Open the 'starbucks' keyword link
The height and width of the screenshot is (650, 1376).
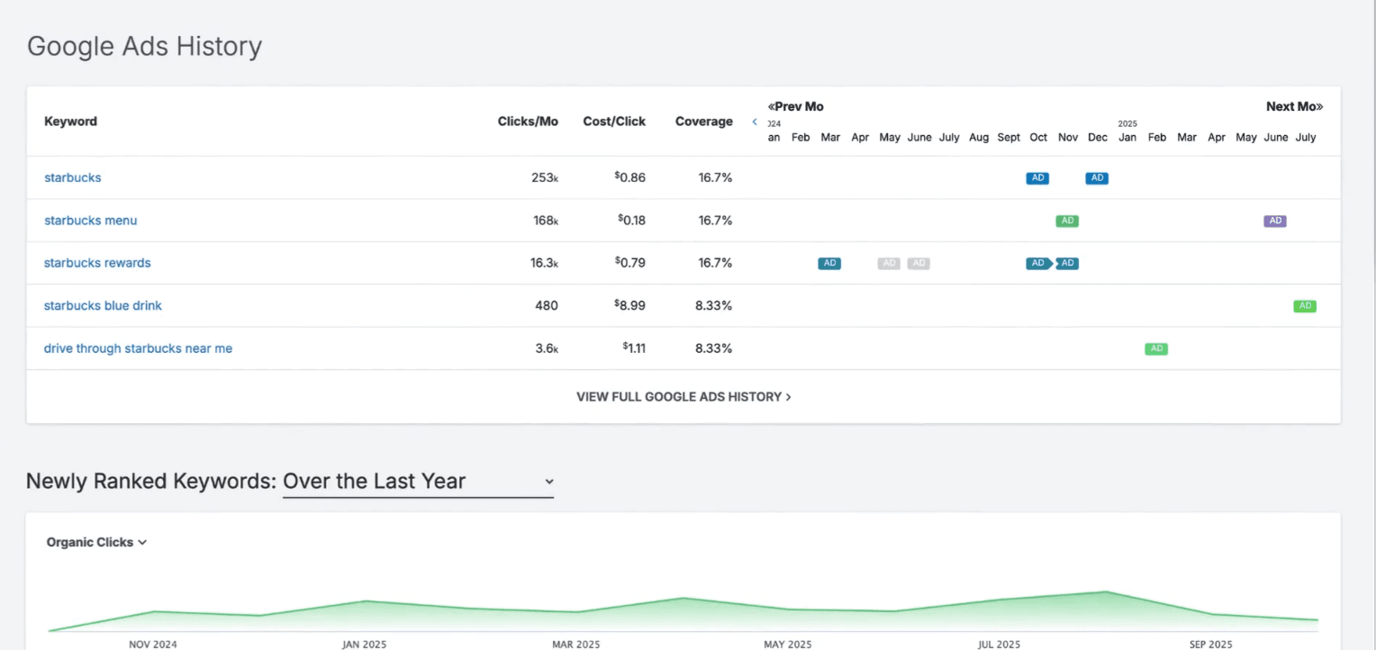tap(73, 178)
